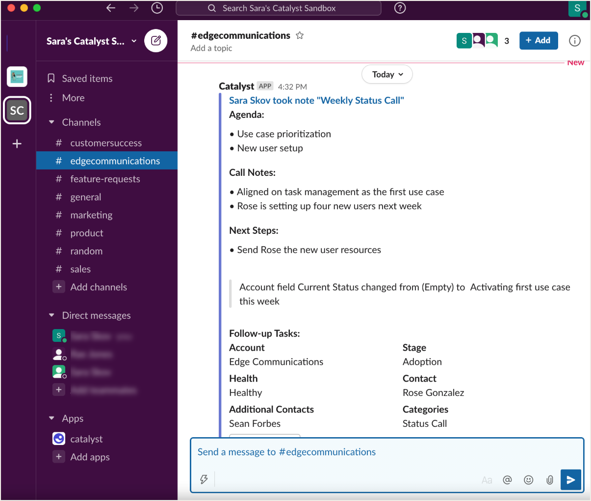Click "Use case prioritization" agenda item
This screenshot has height=501, width=591.
click(x=284, y=134)
